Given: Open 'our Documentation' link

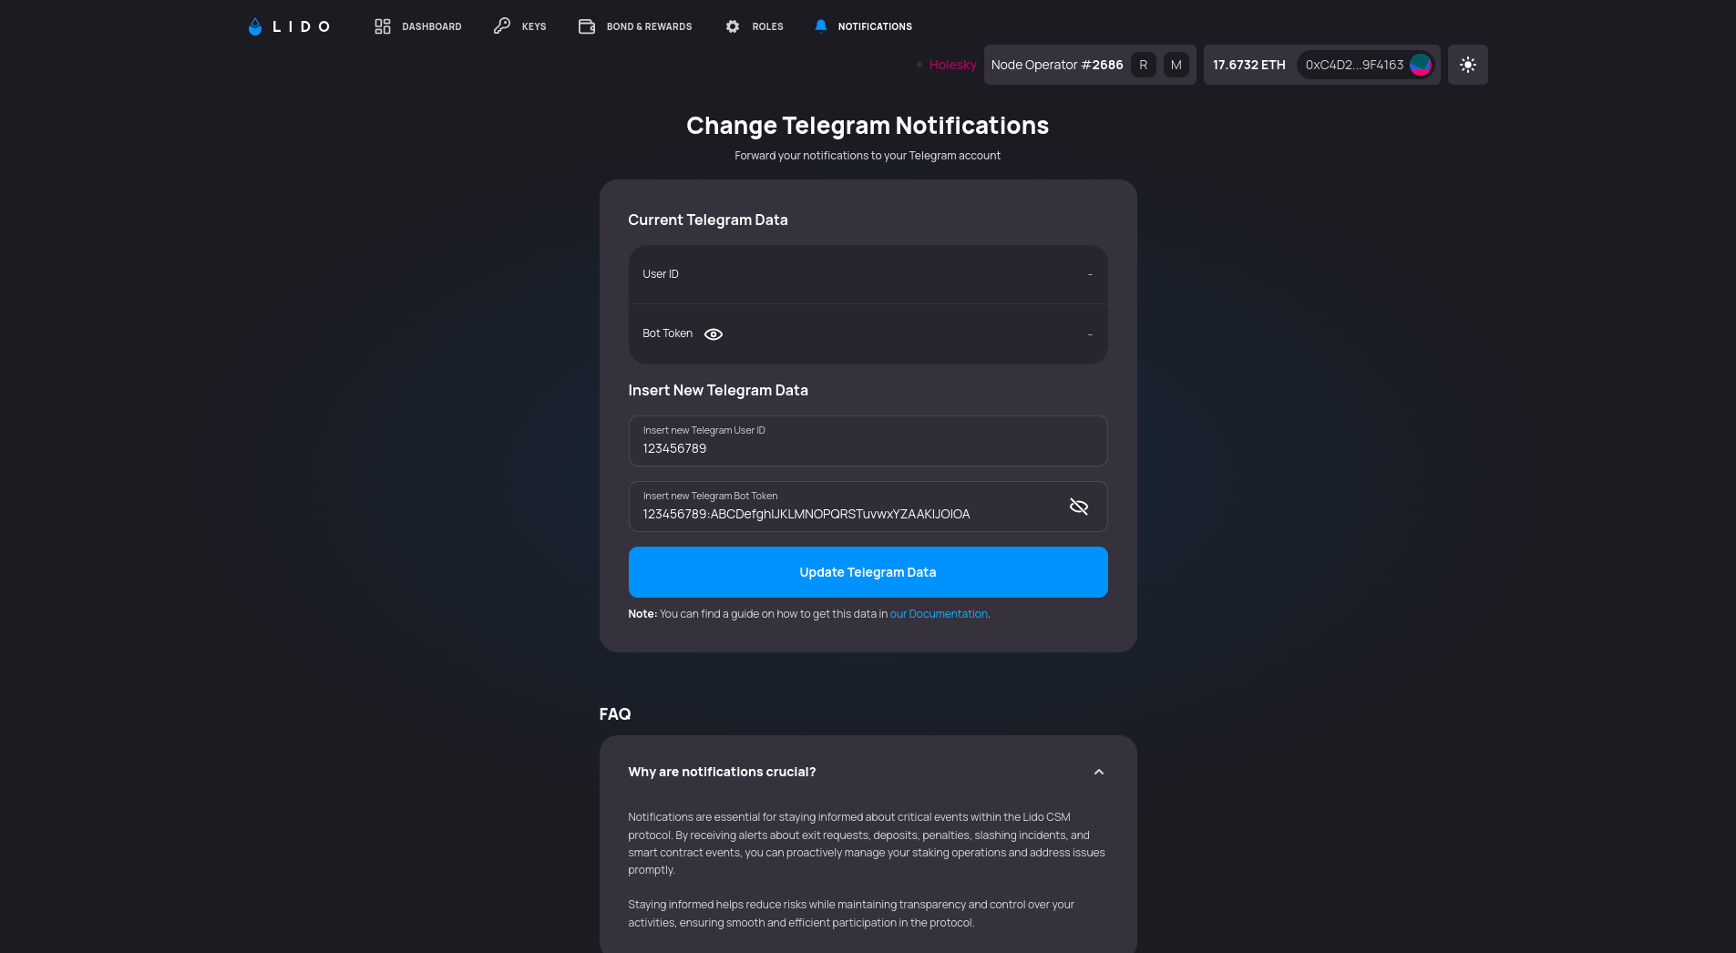Looking at the screenshot, I should 939,613.
